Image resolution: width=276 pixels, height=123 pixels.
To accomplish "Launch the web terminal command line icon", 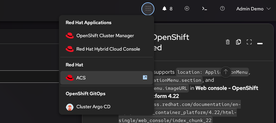I will (x=204, y=8).
